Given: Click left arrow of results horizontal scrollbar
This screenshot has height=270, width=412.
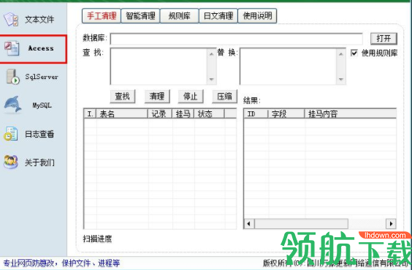Looking at the screenshot, I should point(249,224).
